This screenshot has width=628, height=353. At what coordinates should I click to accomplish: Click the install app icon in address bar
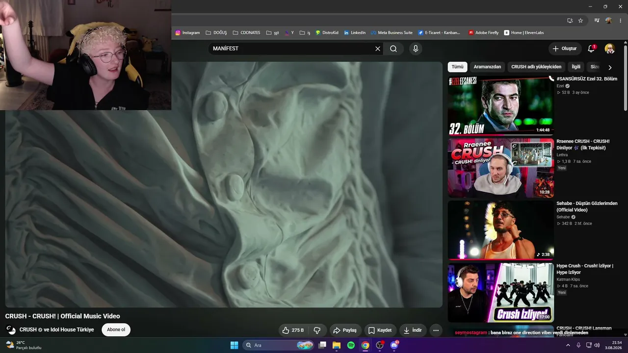(x=570, y=21)
